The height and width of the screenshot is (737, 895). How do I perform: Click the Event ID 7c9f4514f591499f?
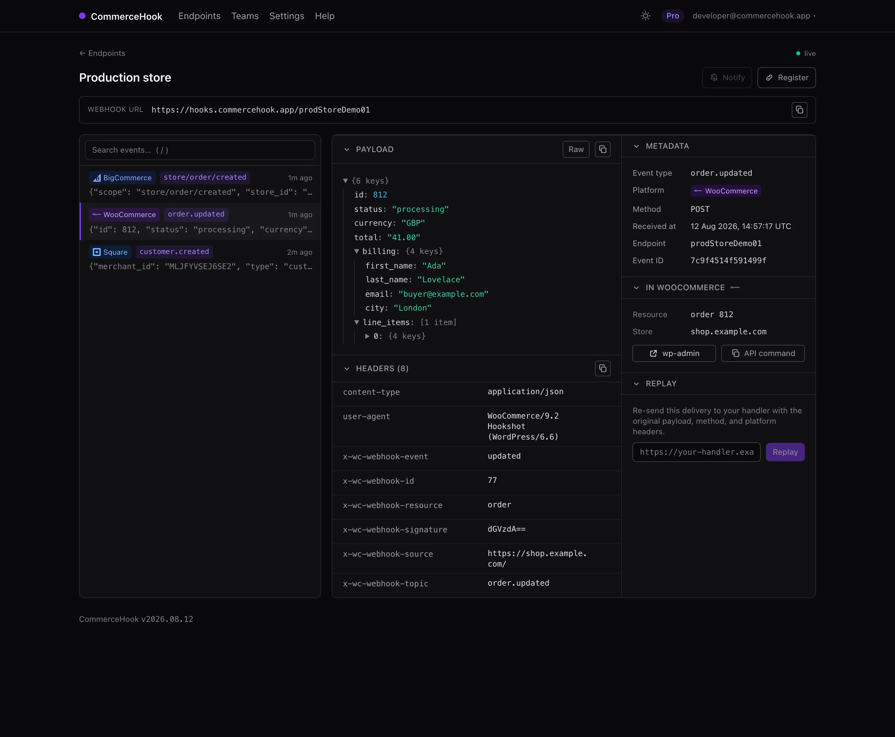[x=728, y=261]
